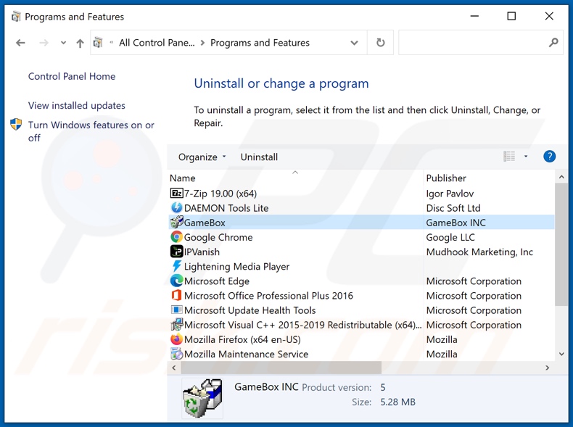
Task: Open Turn Windows features on or off
Action: [x=91, y=131]
